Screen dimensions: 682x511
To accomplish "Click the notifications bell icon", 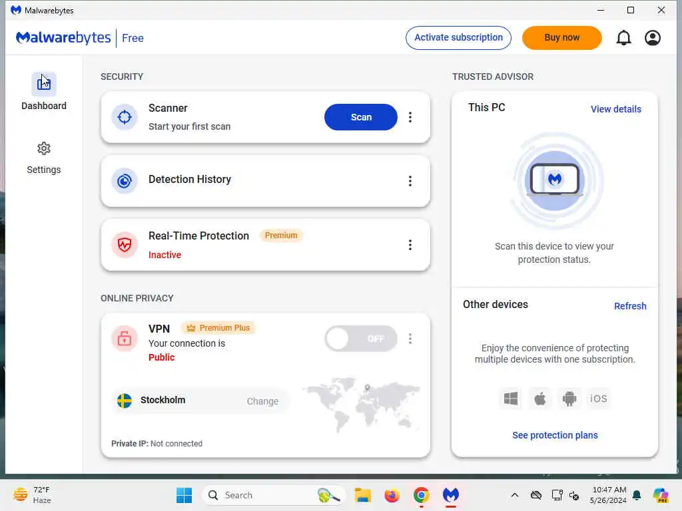I will point(623,38).
